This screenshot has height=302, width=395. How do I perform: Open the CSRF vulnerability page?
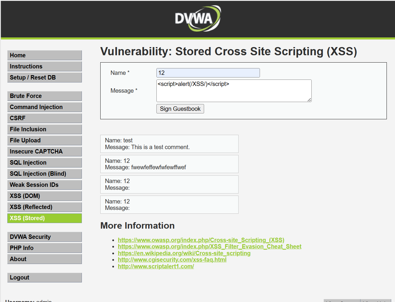[44, 118]
